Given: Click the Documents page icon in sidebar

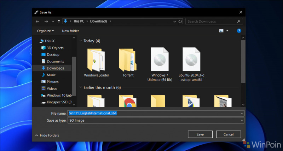Looking at the screenshot, I should [x=43, y=61].
